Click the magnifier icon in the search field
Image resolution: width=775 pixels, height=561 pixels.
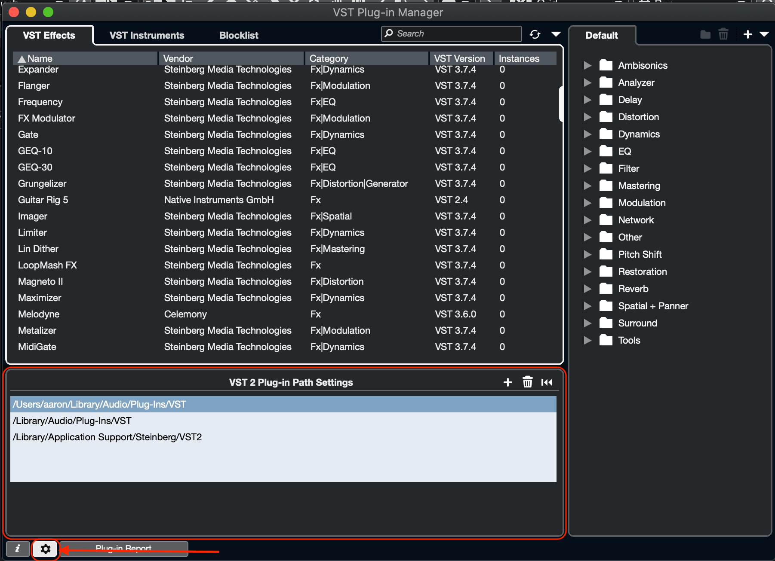pos(389,34)
